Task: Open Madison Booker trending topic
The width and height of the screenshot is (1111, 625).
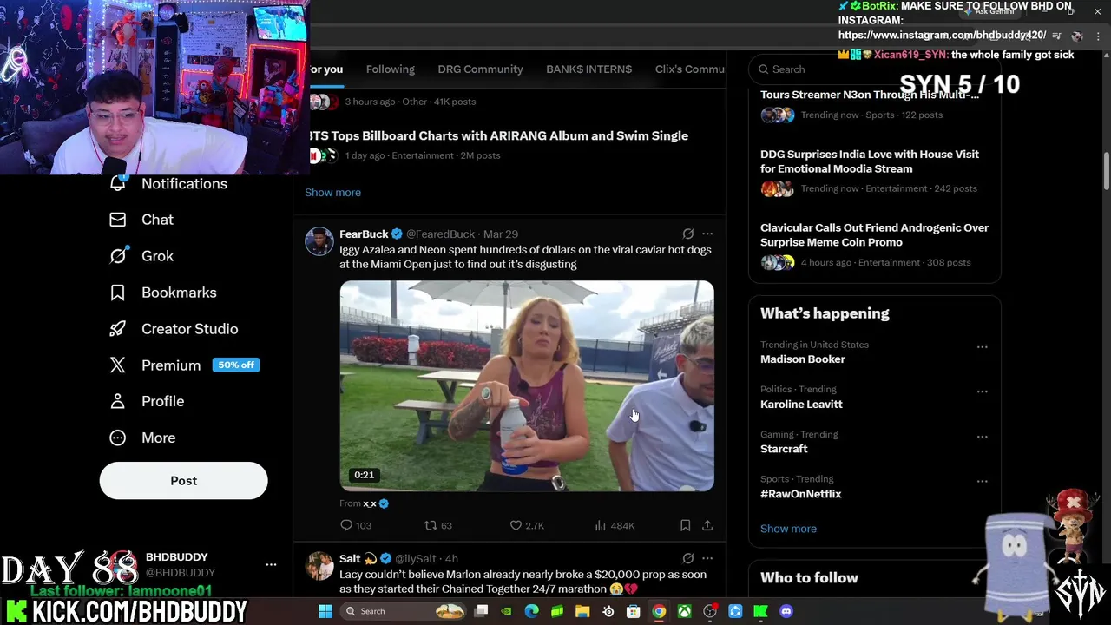Action: pyautogui.click(x=803, y=359)
